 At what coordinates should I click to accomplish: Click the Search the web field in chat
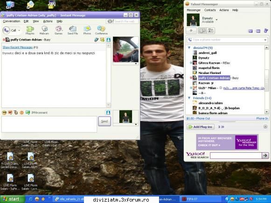tap(122, 21)
